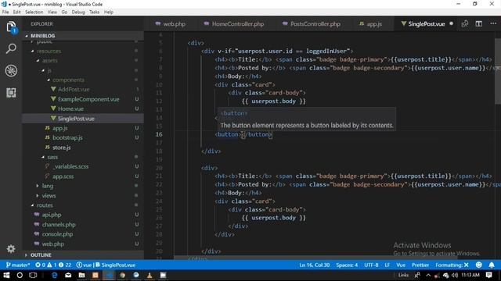Viewport: 501px width, 281px height.
Task: Open the Manage gear in activity bar
Action: 11,248
